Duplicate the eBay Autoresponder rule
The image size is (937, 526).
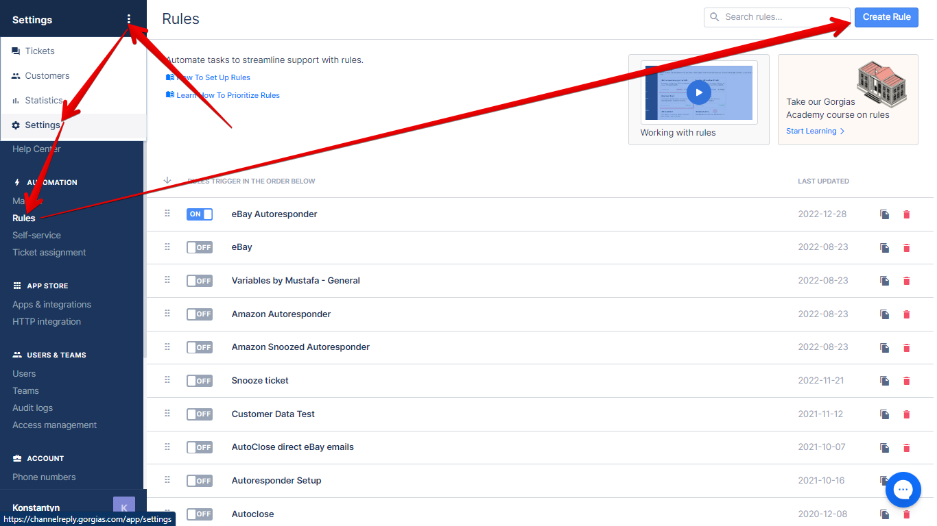tap(885, 214)
